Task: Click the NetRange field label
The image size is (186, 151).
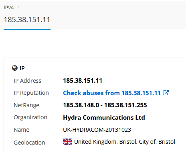Action: (26, 105)
